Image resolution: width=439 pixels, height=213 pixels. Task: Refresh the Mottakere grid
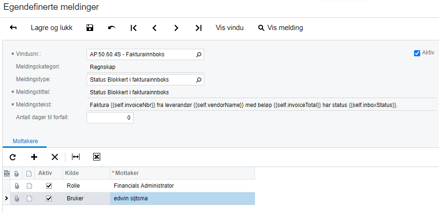point(13,157)
